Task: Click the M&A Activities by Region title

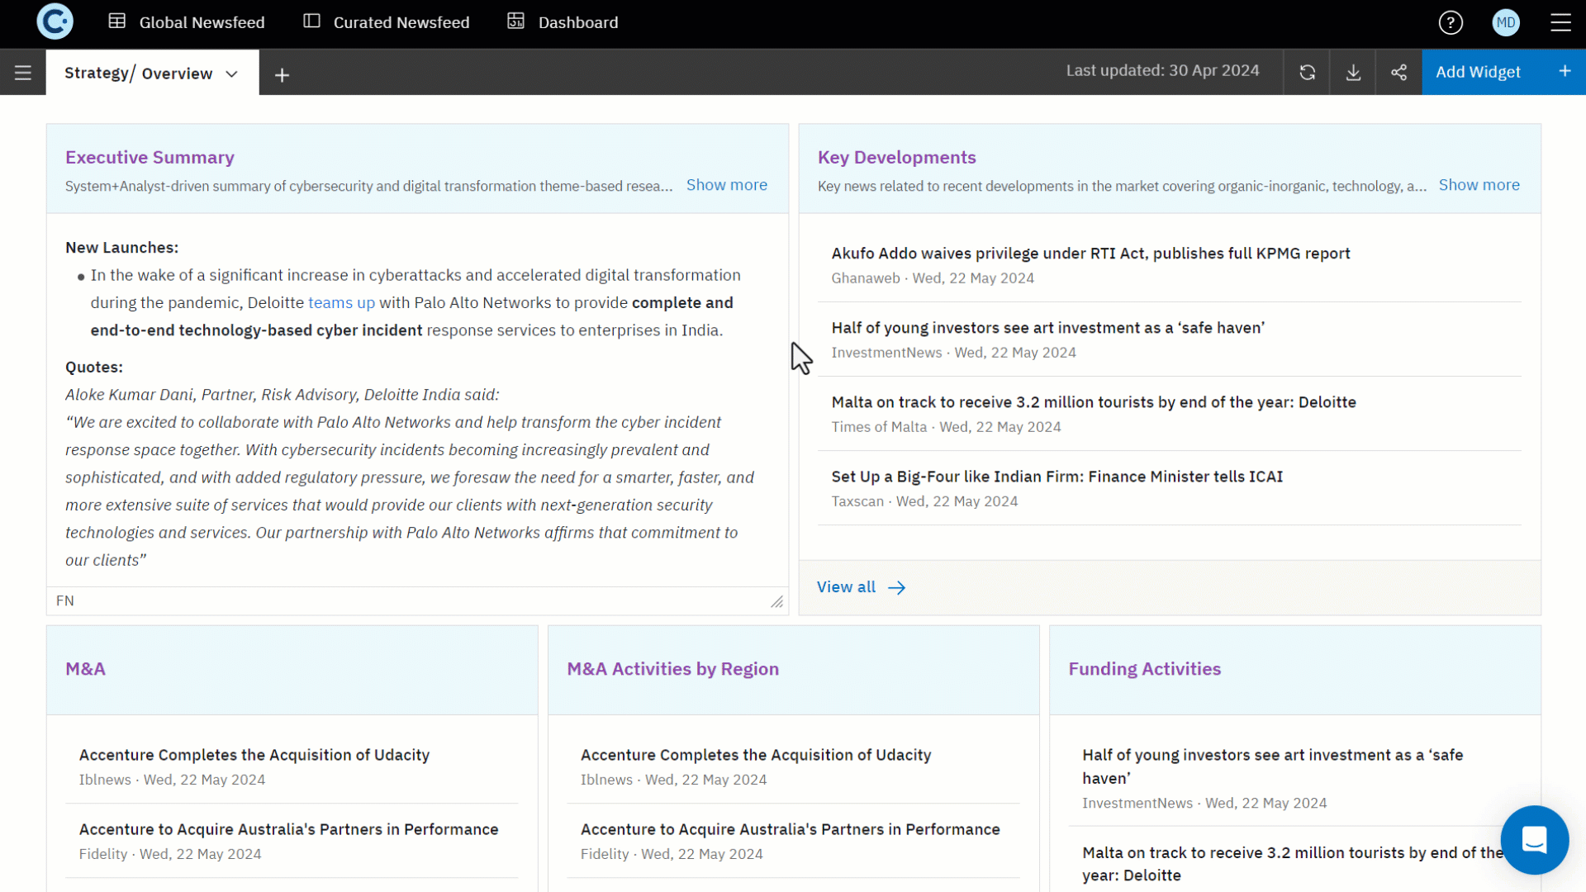Action: click(x=672, y=669)
